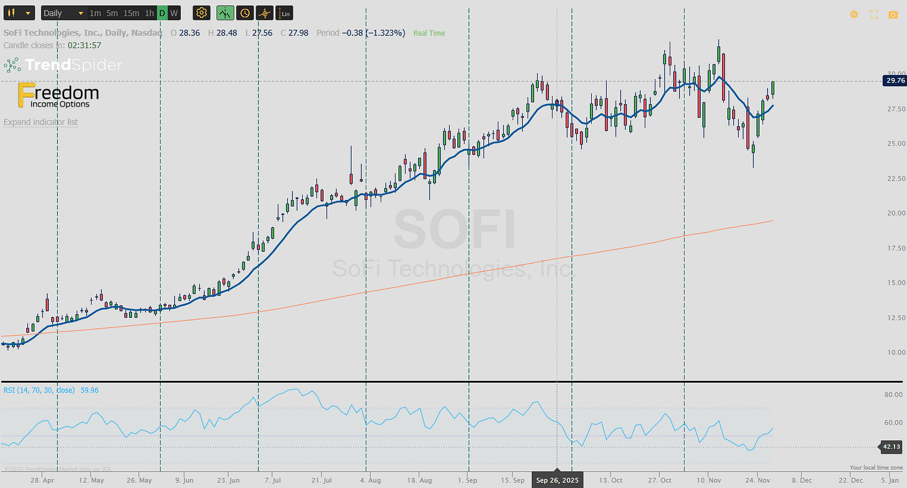This screenshot has height=488, width=907.
Task: Click the open value 28.36
Action: click(189, 33)
